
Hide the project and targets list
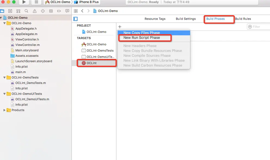click(75, 19)
